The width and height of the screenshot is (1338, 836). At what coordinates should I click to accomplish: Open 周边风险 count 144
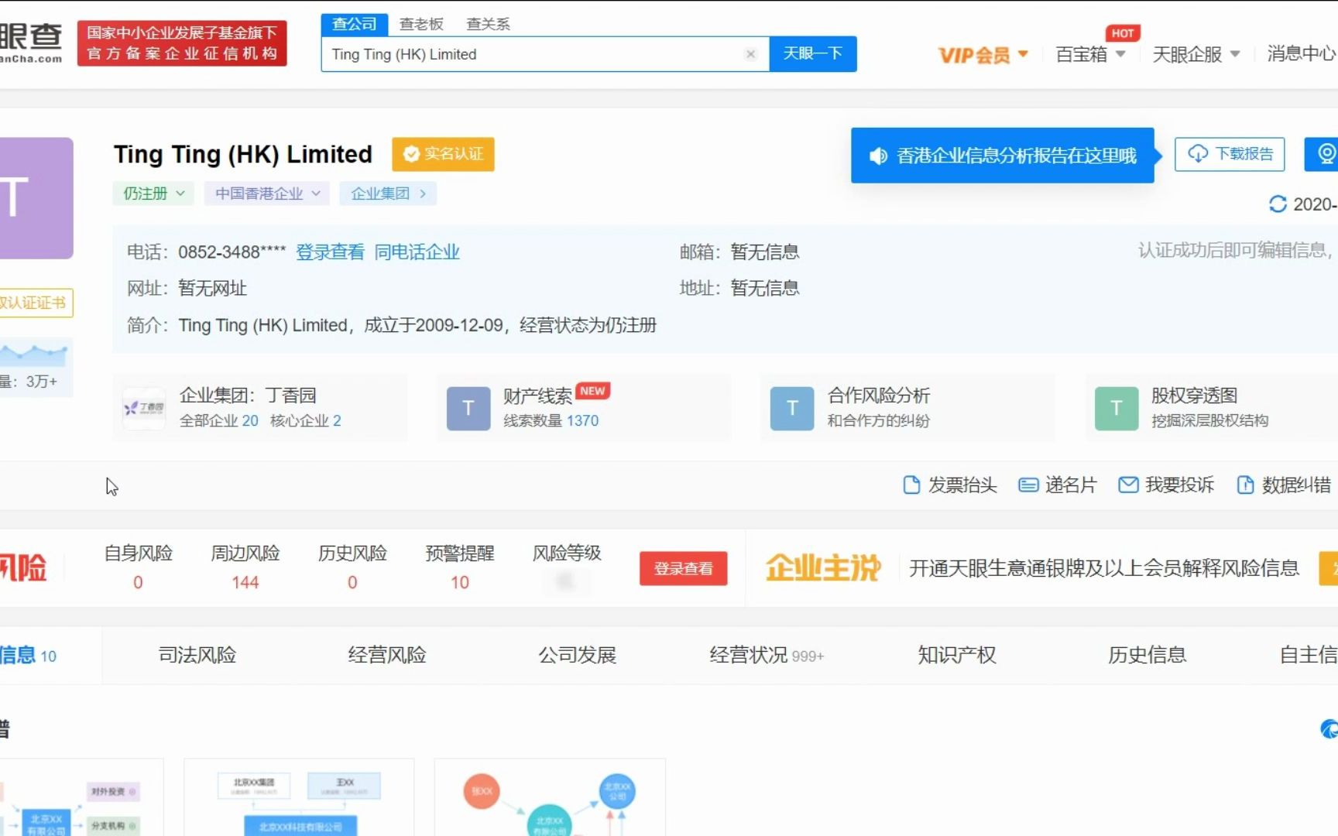pyautogui.click(x=245, y=583)
